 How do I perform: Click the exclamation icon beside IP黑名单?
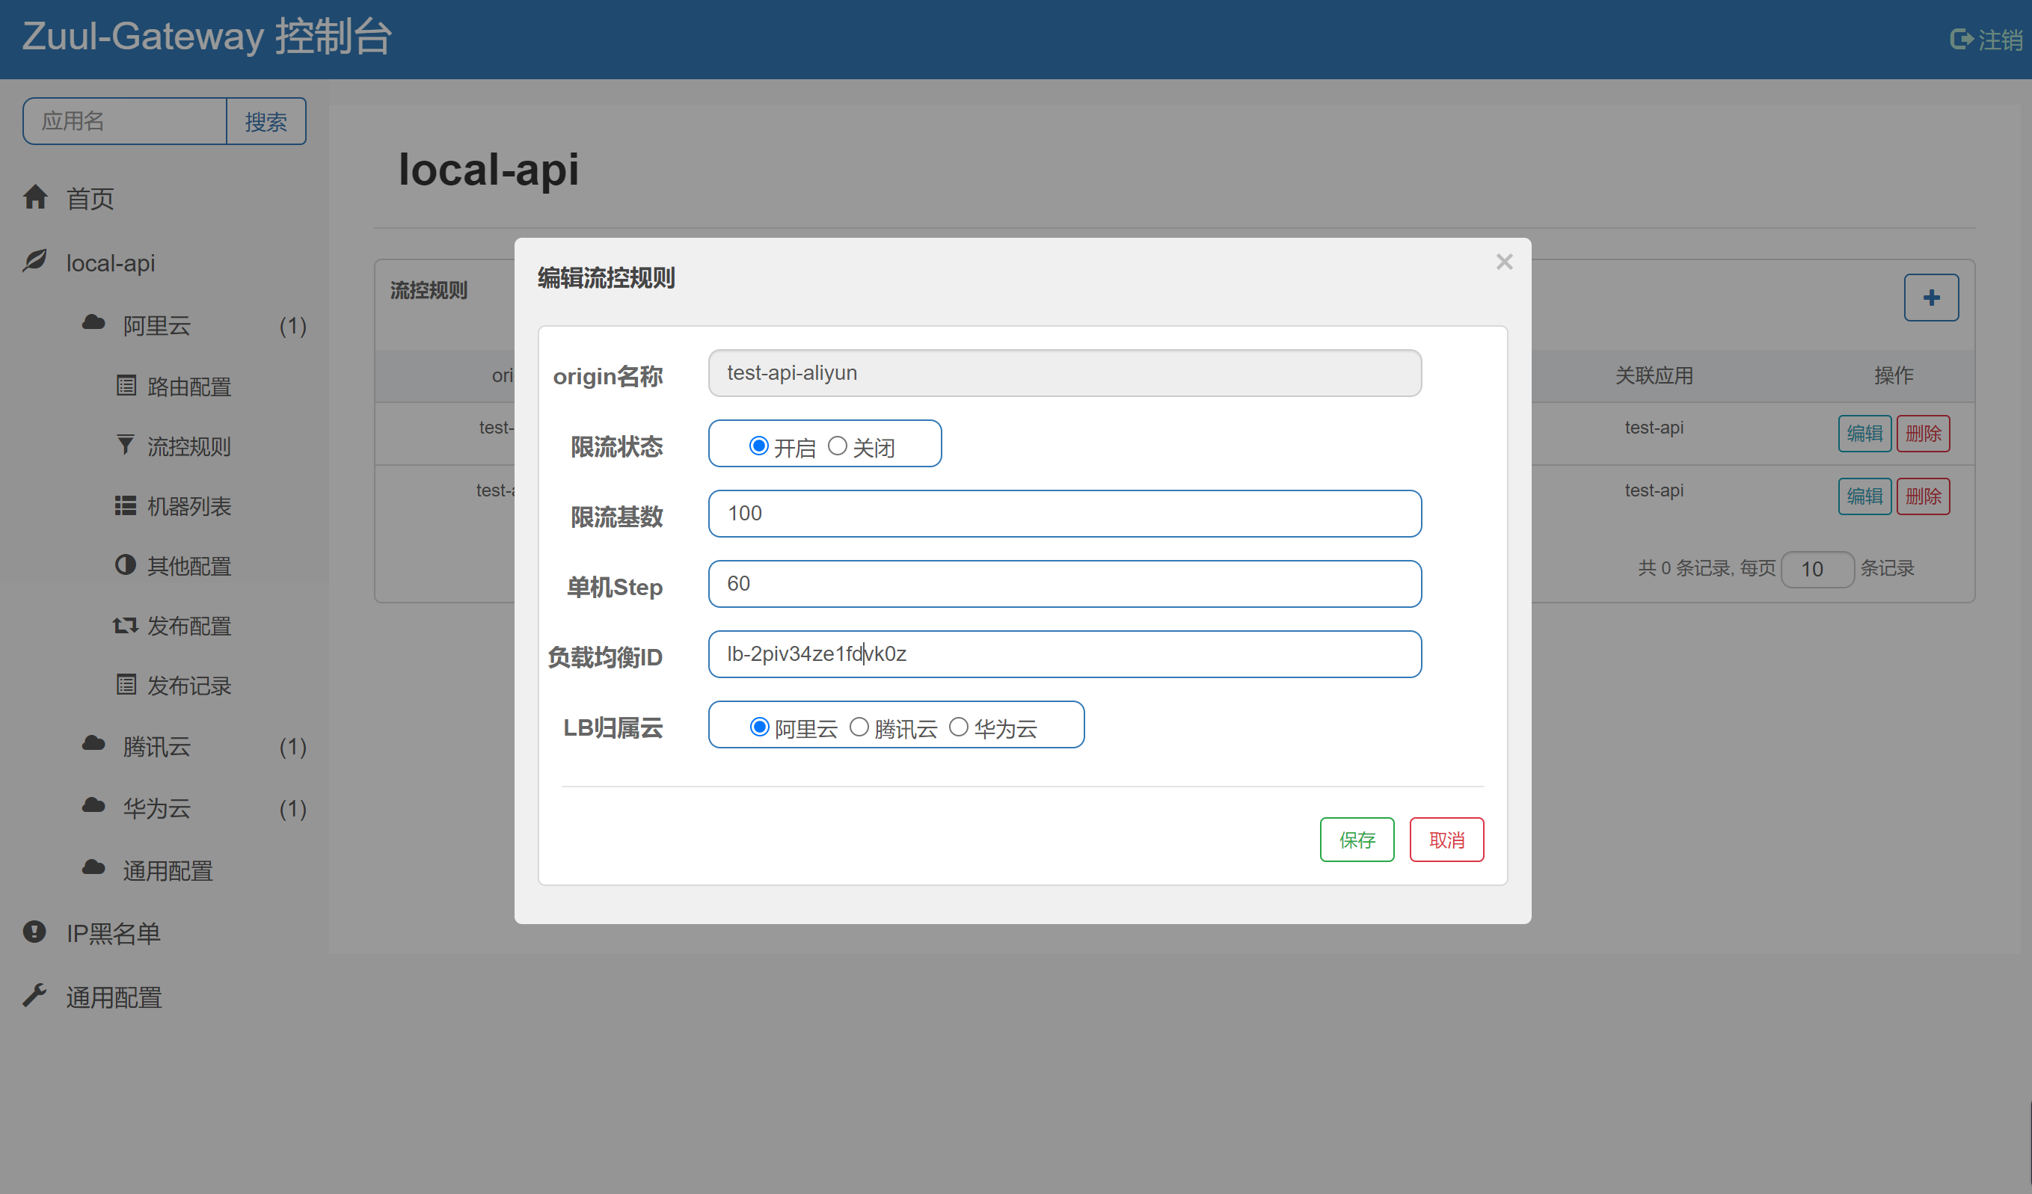pos(34,931)
